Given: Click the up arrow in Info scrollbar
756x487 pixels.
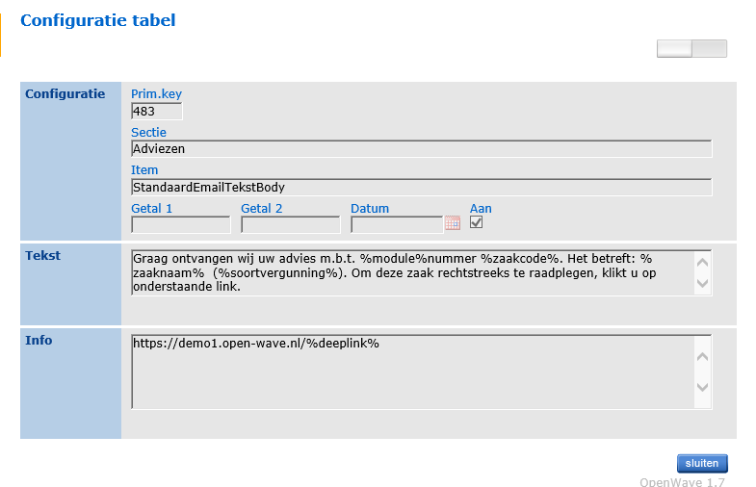Looking at the screenshot, I should [702, 357].
